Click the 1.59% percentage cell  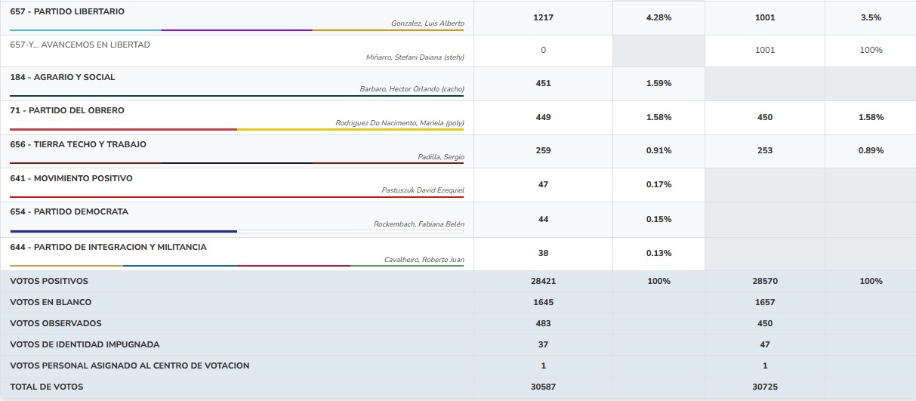click(658, 84)
